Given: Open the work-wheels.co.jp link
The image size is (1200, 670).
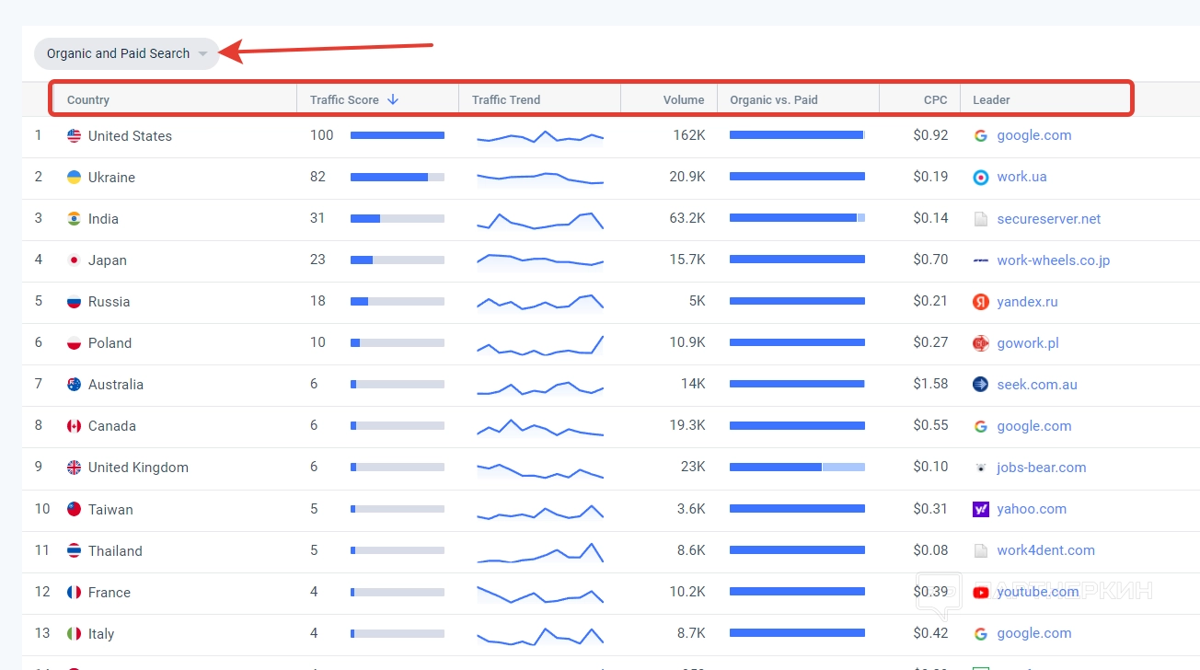Looking at the screenshot, I should [x=1053, y=260].
